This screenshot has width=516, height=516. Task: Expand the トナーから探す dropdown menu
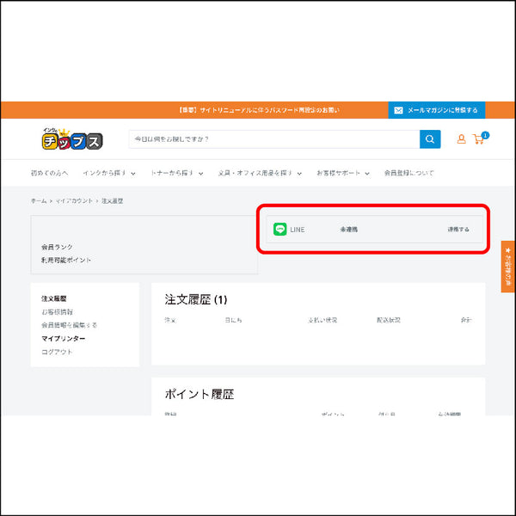tap(177, 173)
